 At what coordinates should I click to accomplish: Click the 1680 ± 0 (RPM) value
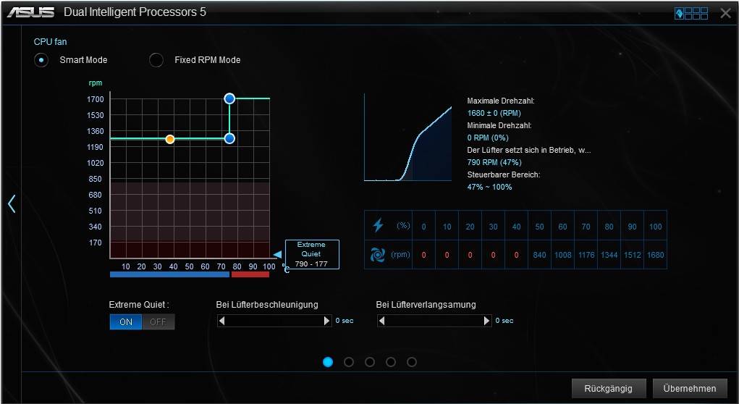tap(494, 113)
